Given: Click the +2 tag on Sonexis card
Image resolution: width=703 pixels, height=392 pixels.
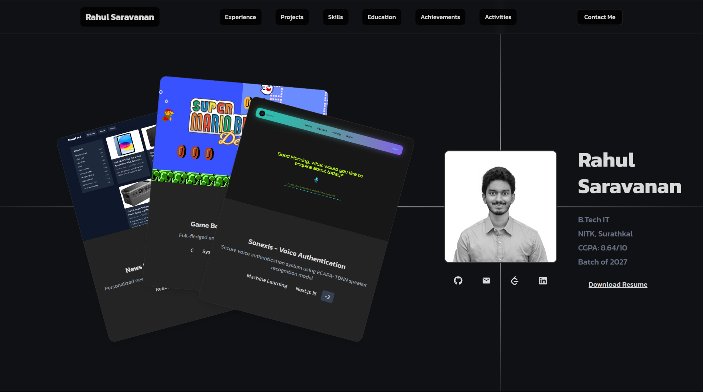Looking at the screenshot, I should (328, 297).
